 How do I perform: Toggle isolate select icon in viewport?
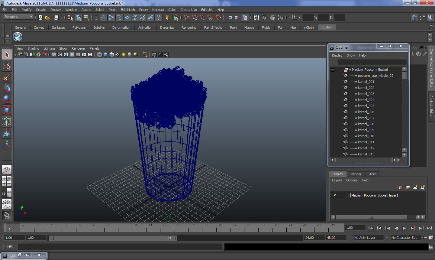tap(145, 54)
